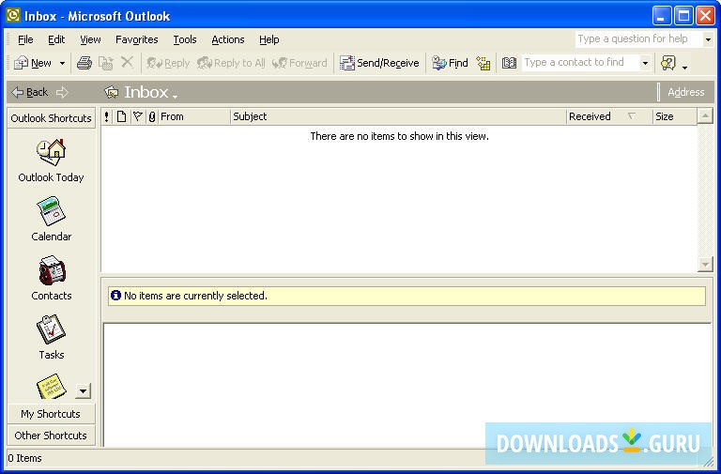The width and height of the screenshot is (721, 474).
Task: Open the Favorites menu
Action: click(x=136, y=39)
